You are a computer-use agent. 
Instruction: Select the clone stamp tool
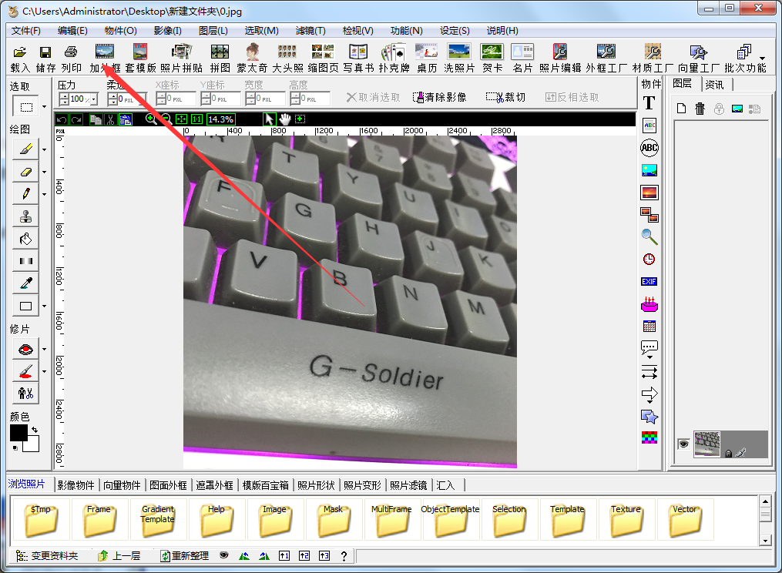25,216
